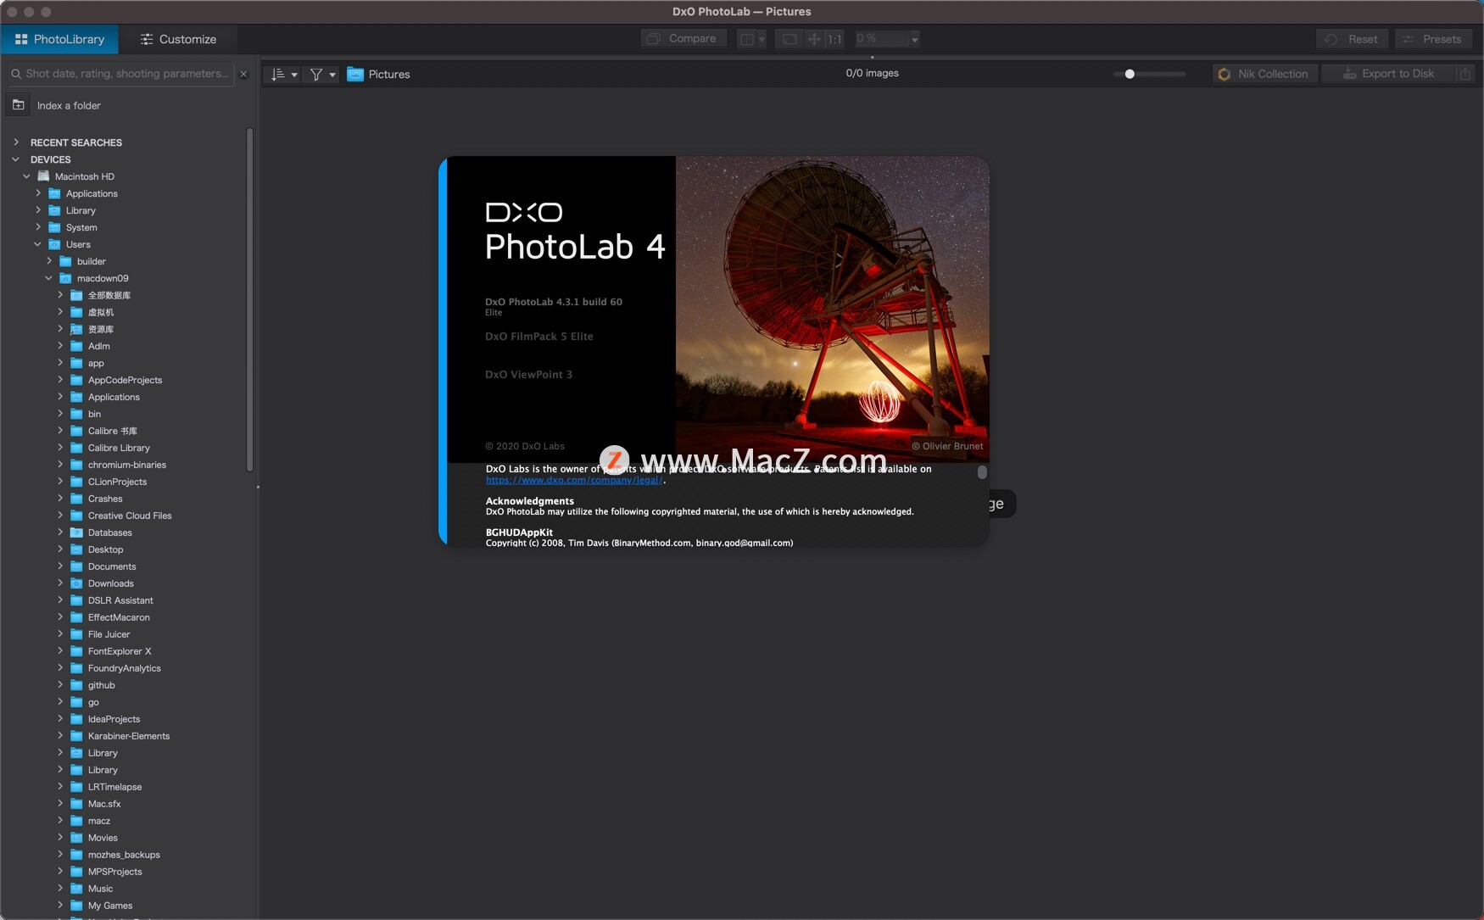Click the Mac.sfx folder icon
Screen dimensions: 1484x920
[76, 804]
